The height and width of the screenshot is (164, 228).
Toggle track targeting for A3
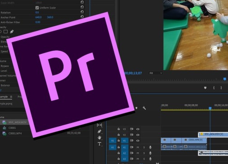[x=124, y=159]
